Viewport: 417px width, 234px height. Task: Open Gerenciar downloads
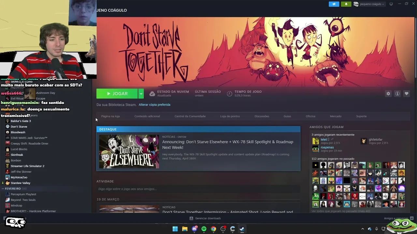(x=205, y=218)
